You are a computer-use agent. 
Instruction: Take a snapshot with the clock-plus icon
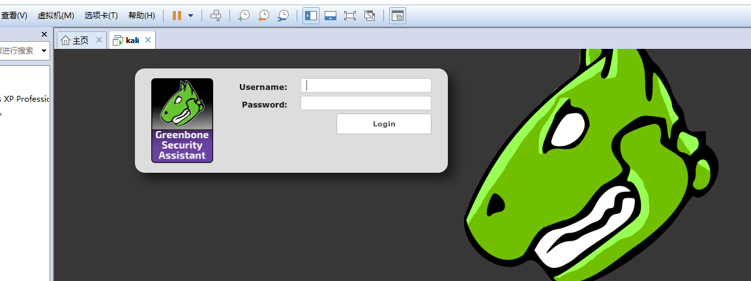(244, 16)
